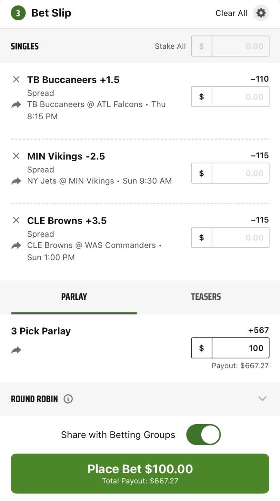Viewport: 280px width, 501px height.
Task: Toggle Share with Betting Groups switch
Action: [x=203, y=435]
